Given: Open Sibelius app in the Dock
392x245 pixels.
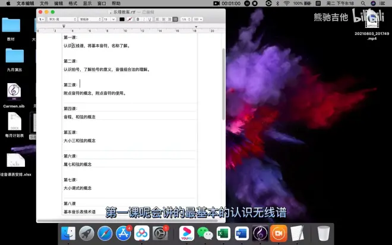Looking at the screenshot, I should pyautogui.click(x=260, y=233).
